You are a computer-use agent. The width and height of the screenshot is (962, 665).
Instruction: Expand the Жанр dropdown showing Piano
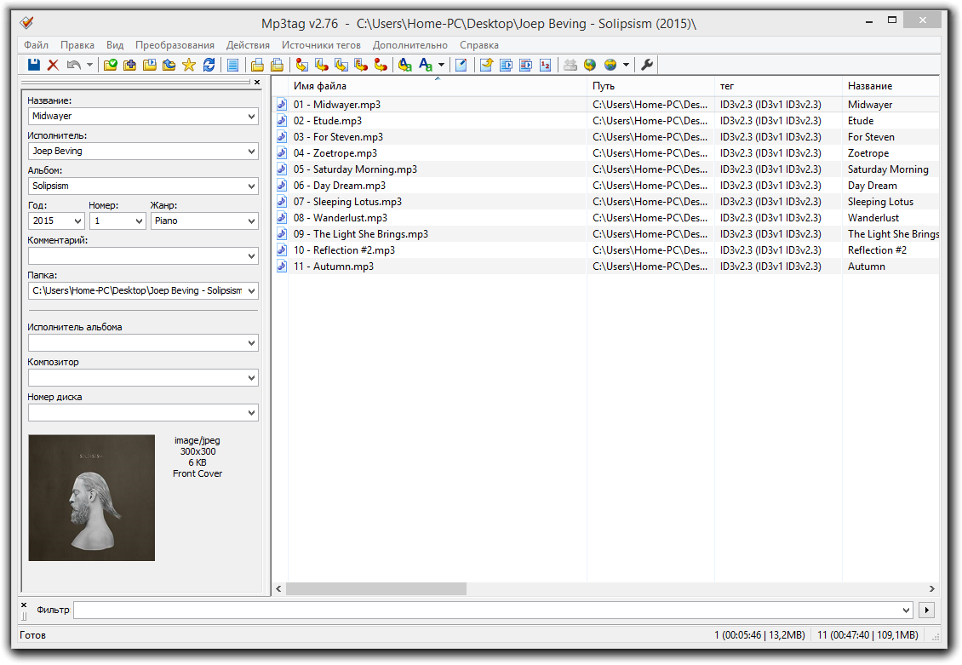pos(251,221)
